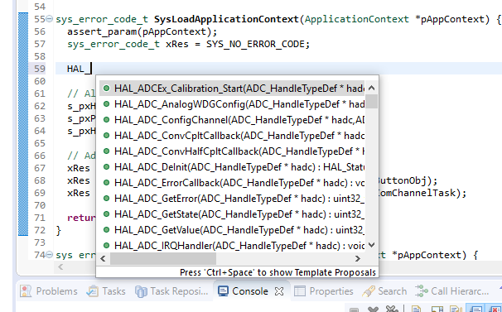This screenshot has width=502, height=312.
Task: Collapse the SysLoadApplicationContext function at line 55
Action: [50, 19]
